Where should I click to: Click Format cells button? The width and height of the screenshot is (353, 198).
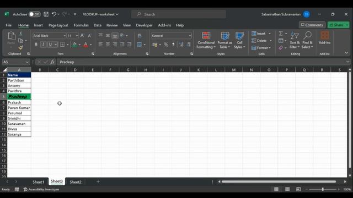point(261,48)
